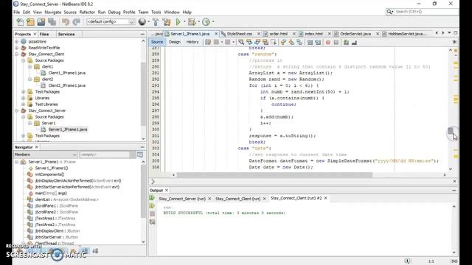Click the Profile Project clock icon
Screen dimensions: 472x265
[206, 21]
